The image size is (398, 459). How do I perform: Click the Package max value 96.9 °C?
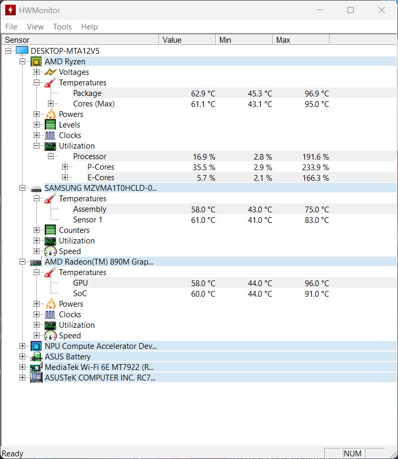(x=317, y=93)
